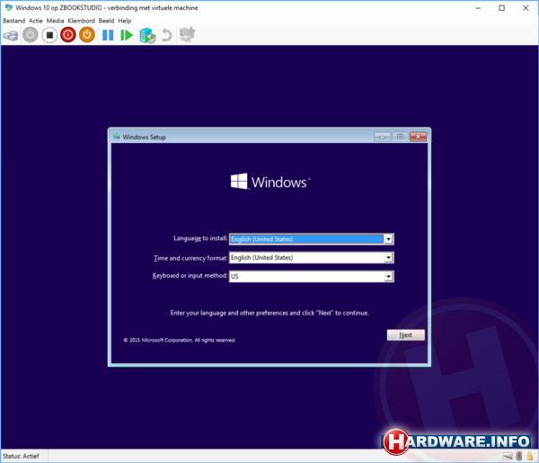The image size is (539, 463).
Task: Click the mouse status icon in status bar
Action: pyautogui.click(x=519, y=456)
